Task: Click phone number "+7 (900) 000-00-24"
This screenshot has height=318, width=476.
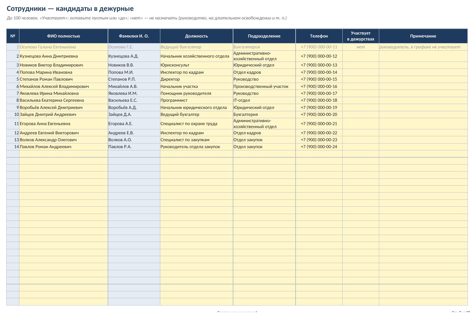Action: [x=319, y=147]
